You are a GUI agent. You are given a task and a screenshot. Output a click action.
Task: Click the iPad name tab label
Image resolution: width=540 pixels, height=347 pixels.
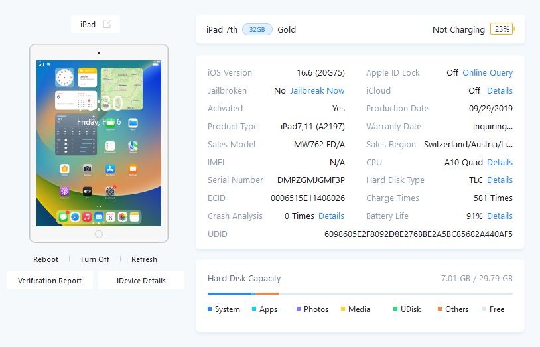point(88,24)
